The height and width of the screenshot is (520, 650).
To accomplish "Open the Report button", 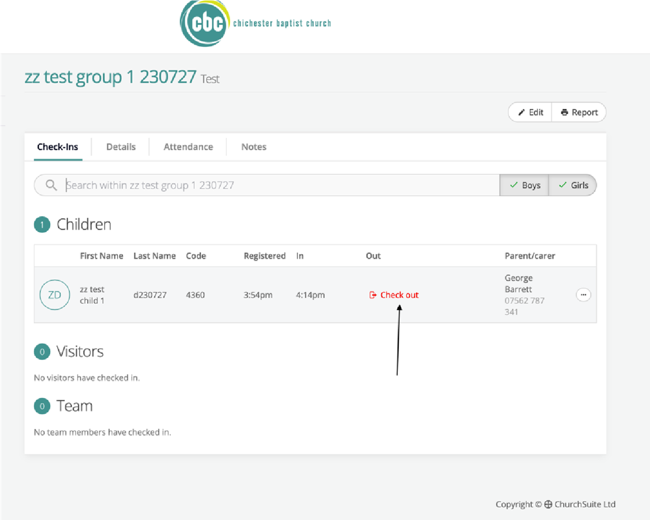I will point(579,112).
